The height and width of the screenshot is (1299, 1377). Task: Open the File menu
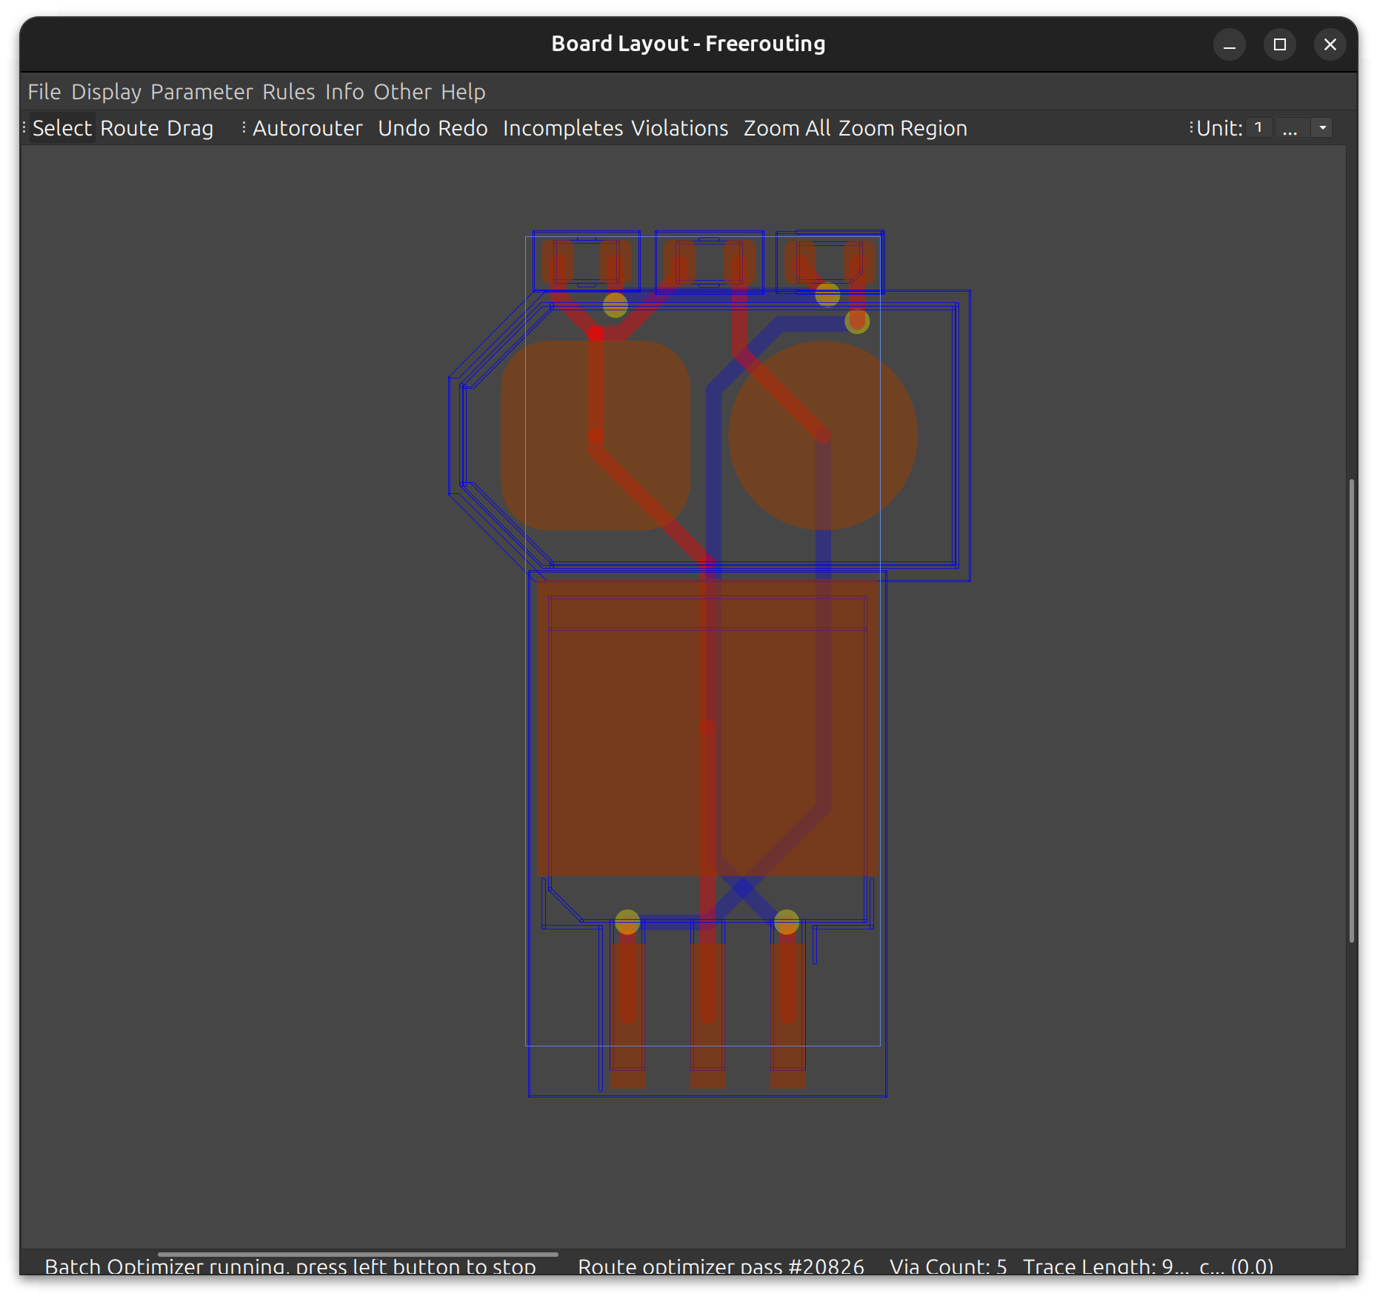(44, 91)
